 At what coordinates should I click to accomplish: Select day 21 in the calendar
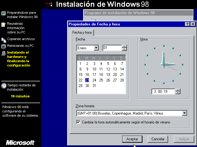[x=122, y=75]
